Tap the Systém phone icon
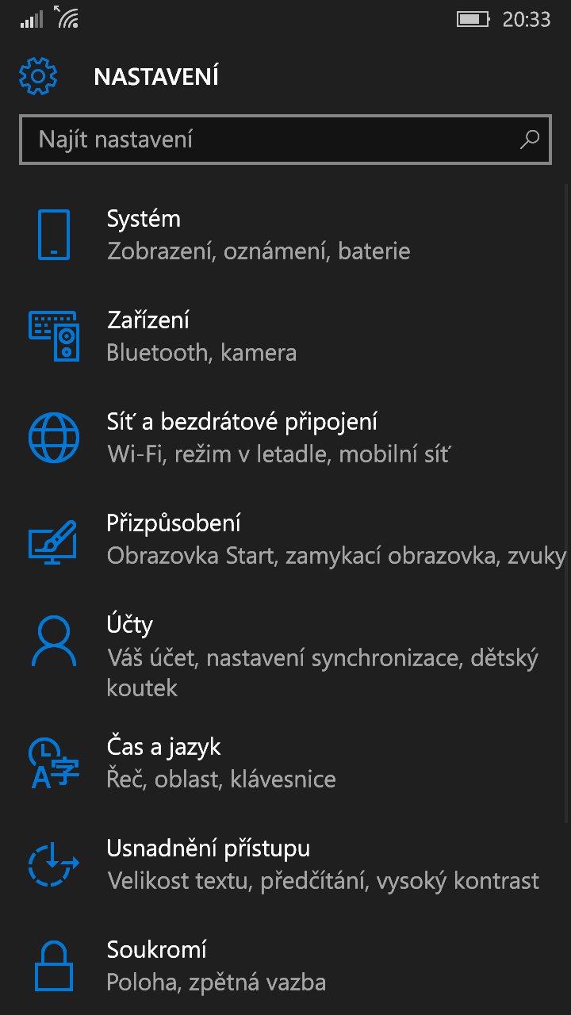The image size is (571, 1015). coord(54,235)
